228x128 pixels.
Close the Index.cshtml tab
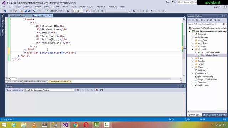(x=52, y=16)
